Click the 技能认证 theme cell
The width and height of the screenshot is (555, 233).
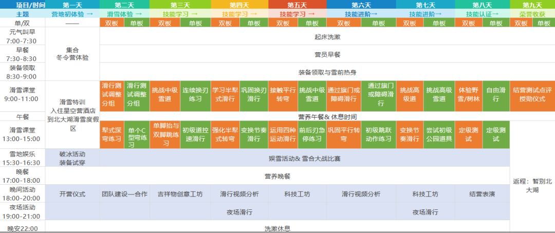pos(482,14)
